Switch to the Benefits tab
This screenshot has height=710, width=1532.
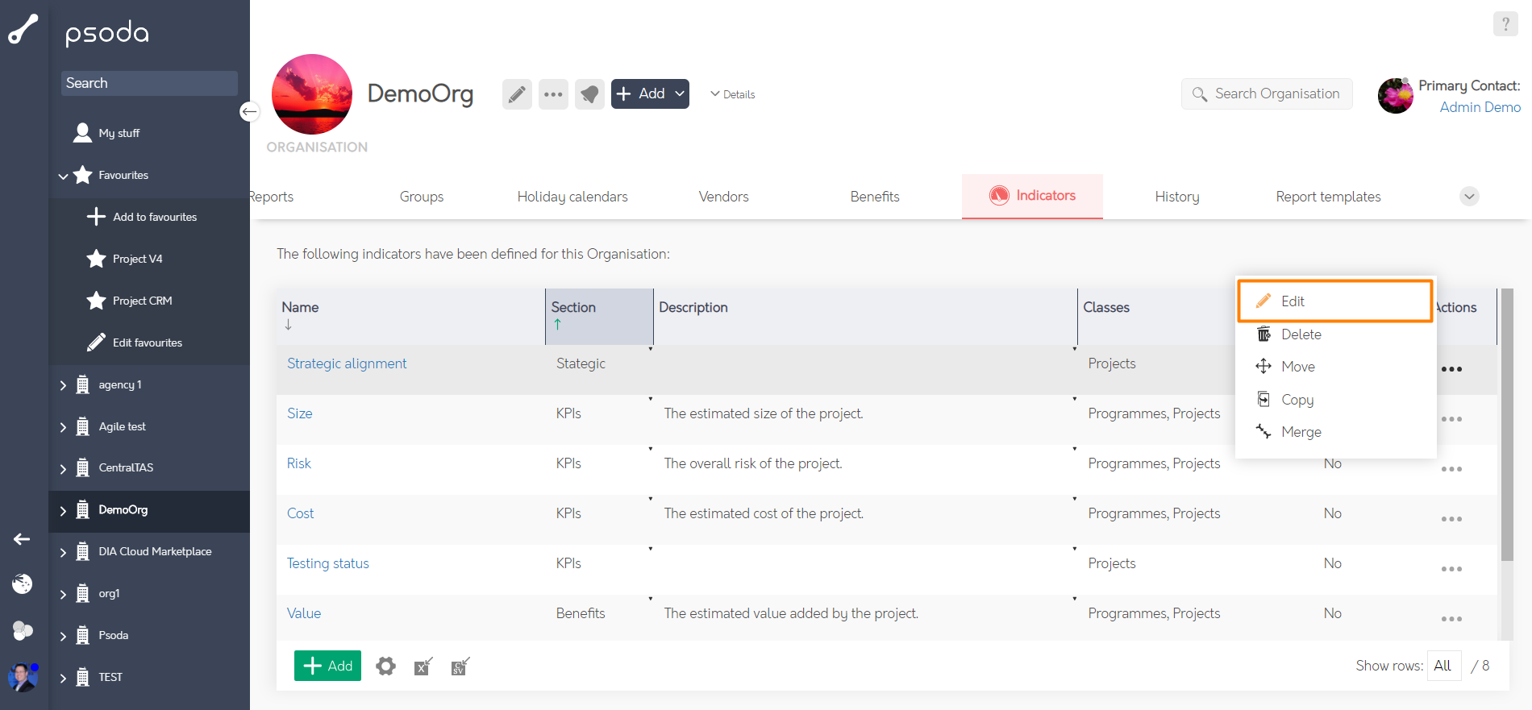click(875, 197)
